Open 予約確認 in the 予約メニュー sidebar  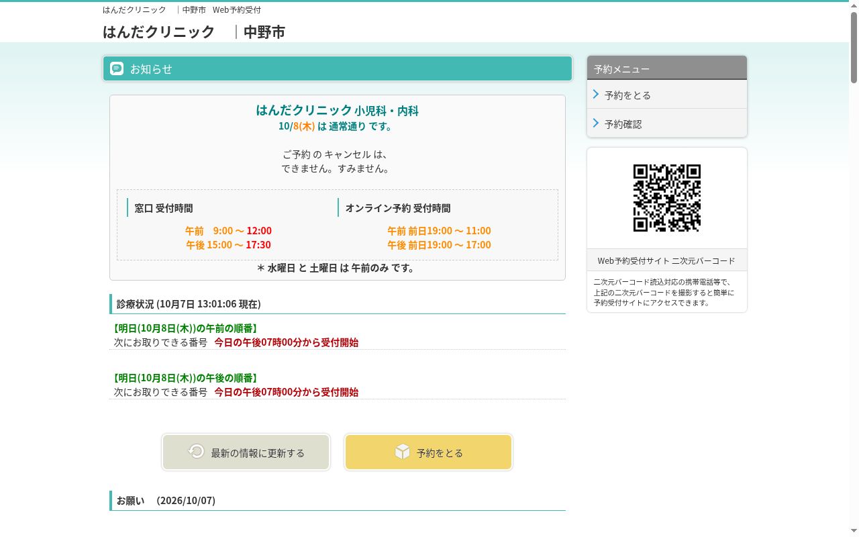point(667,124)
